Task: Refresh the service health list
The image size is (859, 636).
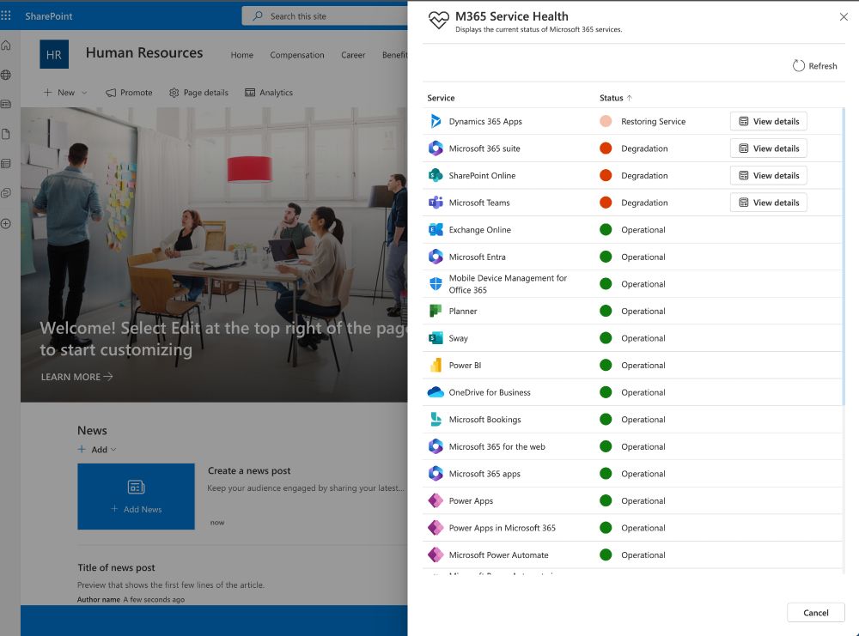Action: click(x=814, y=66)
